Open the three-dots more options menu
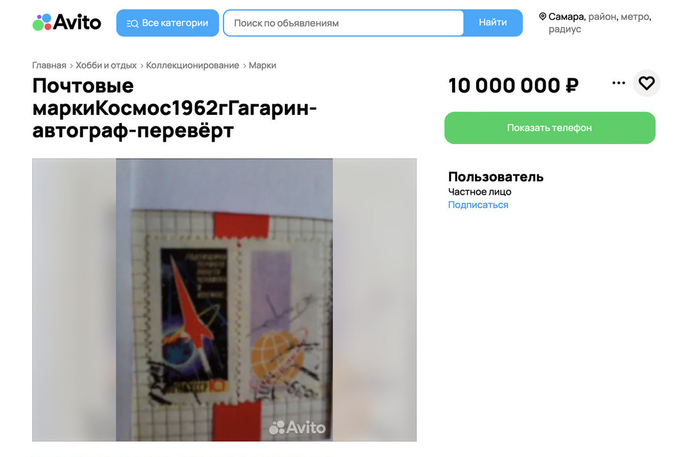The width and height of the screenshot is (685, 457). [618, 83]
